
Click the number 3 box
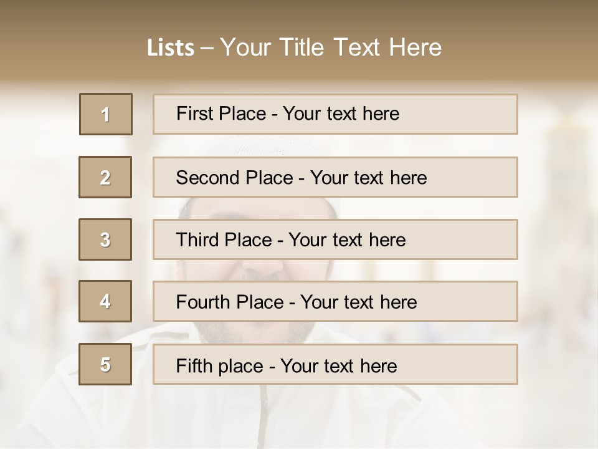point(106,239)
